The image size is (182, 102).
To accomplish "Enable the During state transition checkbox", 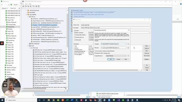I will [75, 35].
